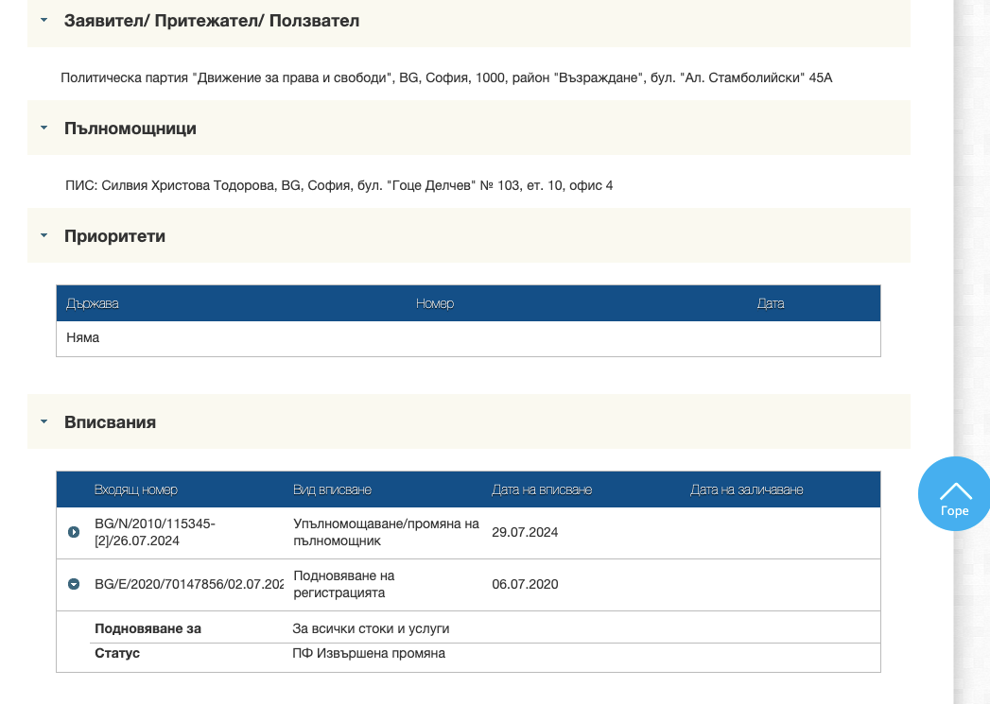The height and width of the screenshot is (704, 990).
Task: Expand the BG/N/2010/115345 entry row icon
Action: click(x=74, y=532)
